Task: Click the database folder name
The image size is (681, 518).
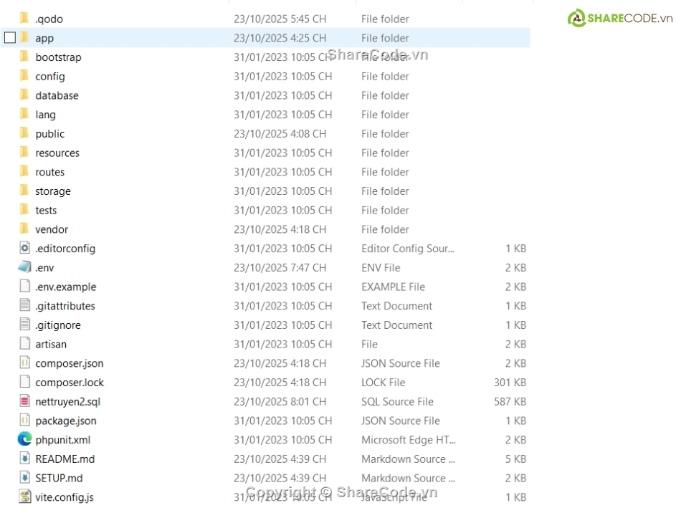Action: pos(57,95)
